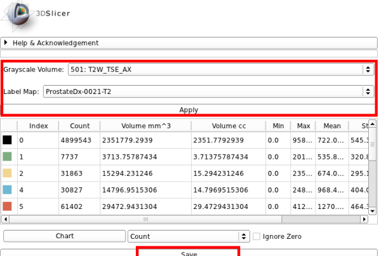Select volume cc cell 29.4729431304
Viewport: 381px width, 256px height.
point(229,206)
